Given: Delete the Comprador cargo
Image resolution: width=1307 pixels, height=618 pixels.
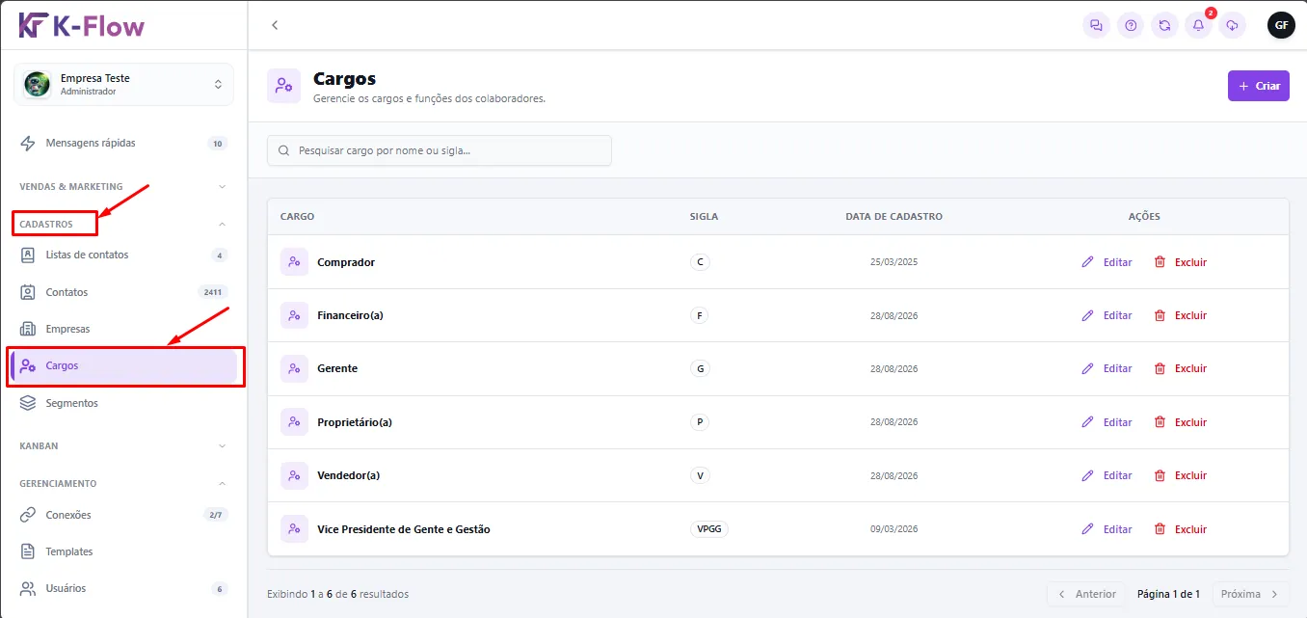Looking at the screenshot, I should click(x=1181, y=262).
